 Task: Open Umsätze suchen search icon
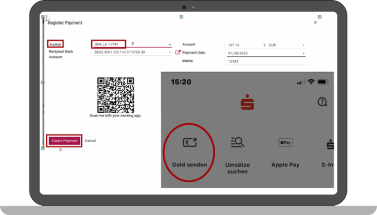(237, 142)
